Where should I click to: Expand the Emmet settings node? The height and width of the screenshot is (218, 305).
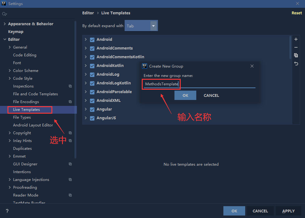(x=10, y=156)
